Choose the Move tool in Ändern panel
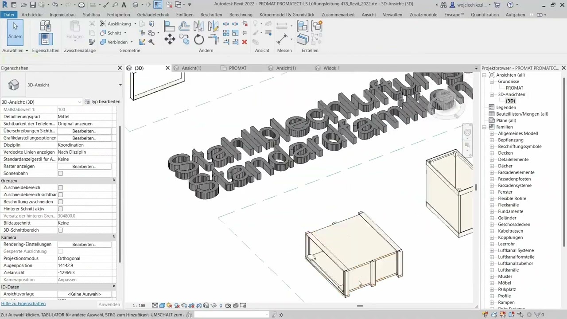The width and height of the screenshot is (567, 319). (x=170, y=39)
